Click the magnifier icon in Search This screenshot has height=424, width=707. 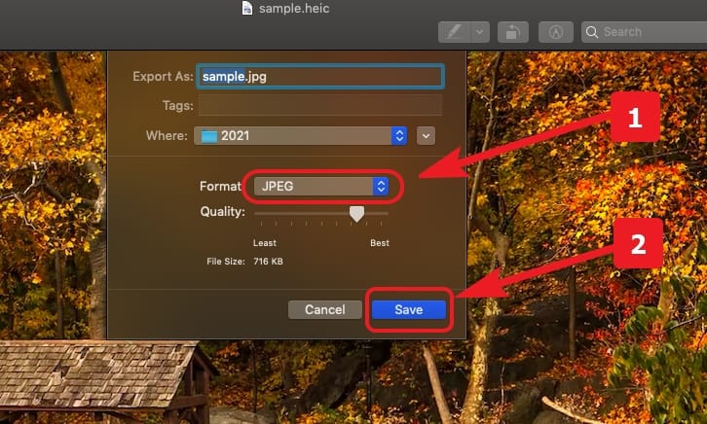click(592, 32)
